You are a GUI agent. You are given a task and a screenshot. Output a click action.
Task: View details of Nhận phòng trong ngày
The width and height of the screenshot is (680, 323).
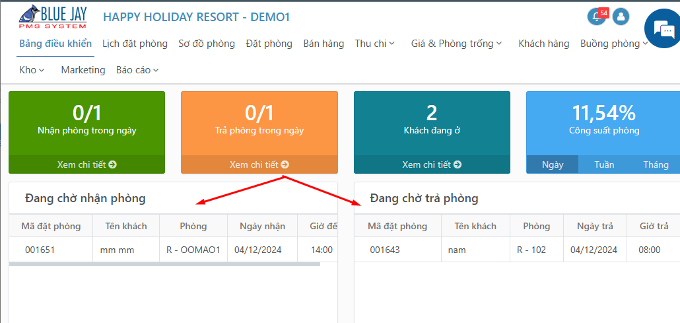point(86,164)
